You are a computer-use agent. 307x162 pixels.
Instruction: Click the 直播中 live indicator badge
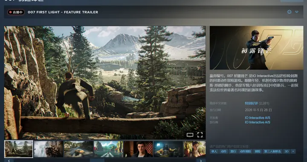[16, 12]
